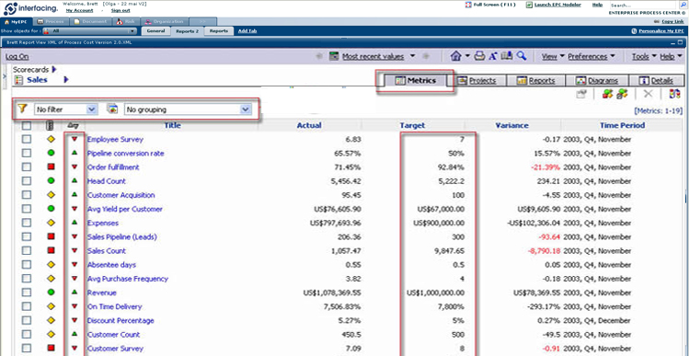Viewport: 689px width, 356px height.
Task: Click the Launch EPC Modeler icon
Action: 529,5
